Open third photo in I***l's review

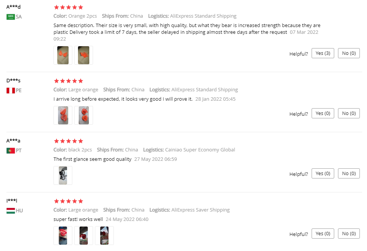point(104,236)
